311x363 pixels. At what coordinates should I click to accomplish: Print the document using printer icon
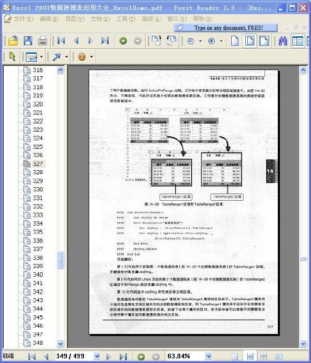click(43, 41)
